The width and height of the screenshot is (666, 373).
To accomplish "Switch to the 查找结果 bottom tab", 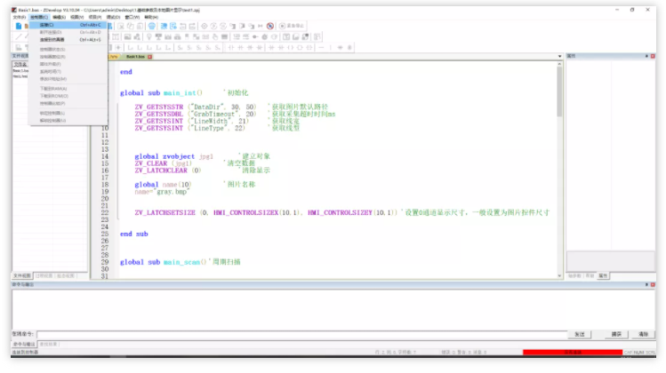I will 48,345.
